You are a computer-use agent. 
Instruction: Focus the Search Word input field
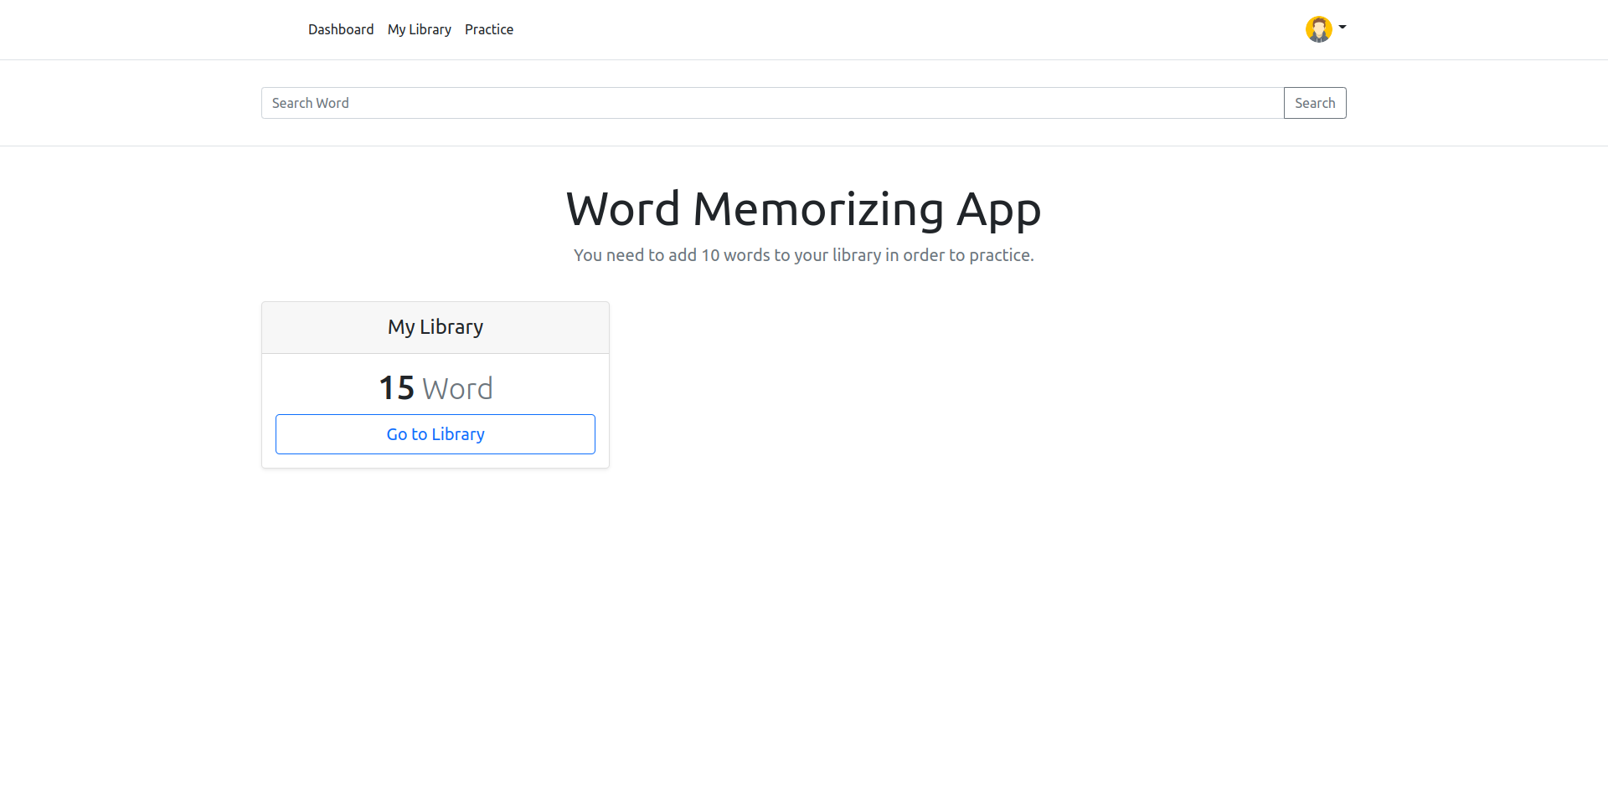coord(772,103)
